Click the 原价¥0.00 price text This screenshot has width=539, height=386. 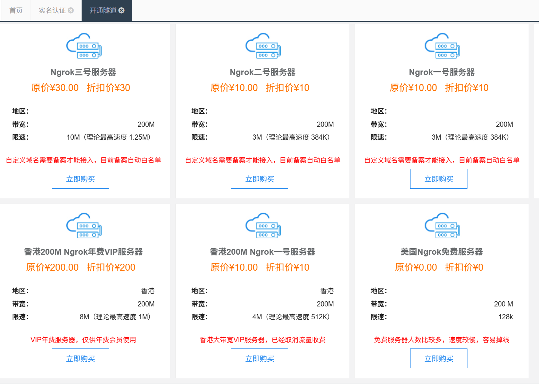click(x=416, y=267)
